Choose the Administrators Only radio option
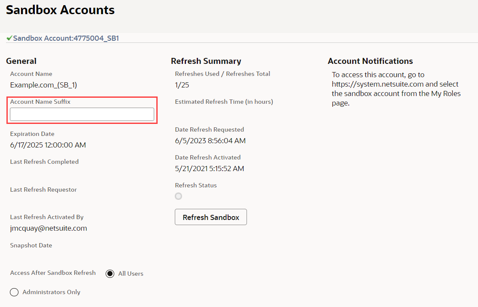Image resolution: width=478 pixels, height=307 pixels. (14, 292)
